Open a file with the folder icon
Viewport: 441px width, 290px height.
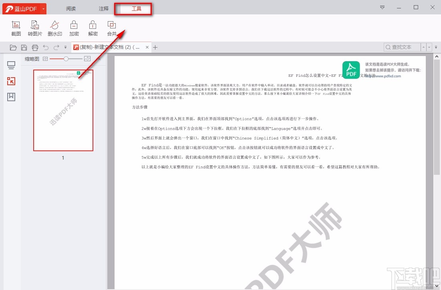point(13,48)
